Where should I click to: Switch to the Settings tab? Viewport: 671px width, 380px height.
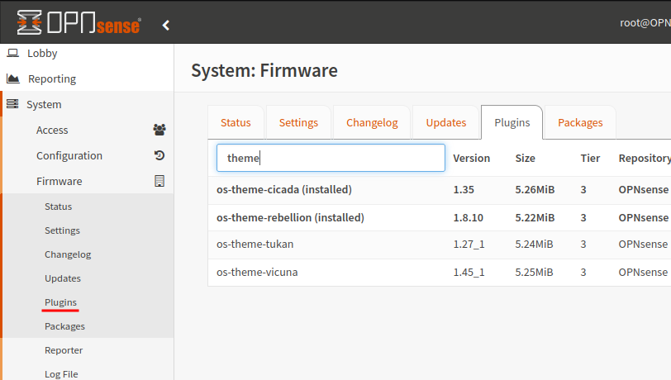(298, 122)
